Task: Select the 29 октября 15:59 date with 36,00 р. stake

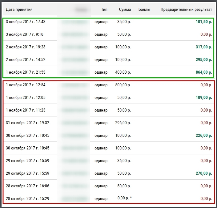Action: pos(27,161)
